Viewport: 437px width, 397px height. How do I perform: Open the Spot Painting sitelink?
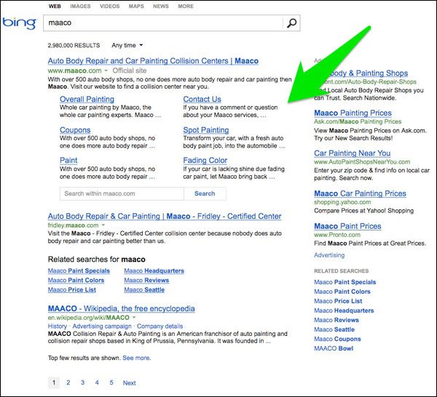[206, 130]
